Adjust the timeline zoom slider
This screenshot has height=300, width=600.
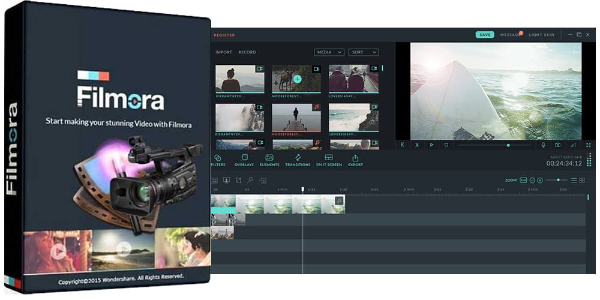click(x=558, y=180)
